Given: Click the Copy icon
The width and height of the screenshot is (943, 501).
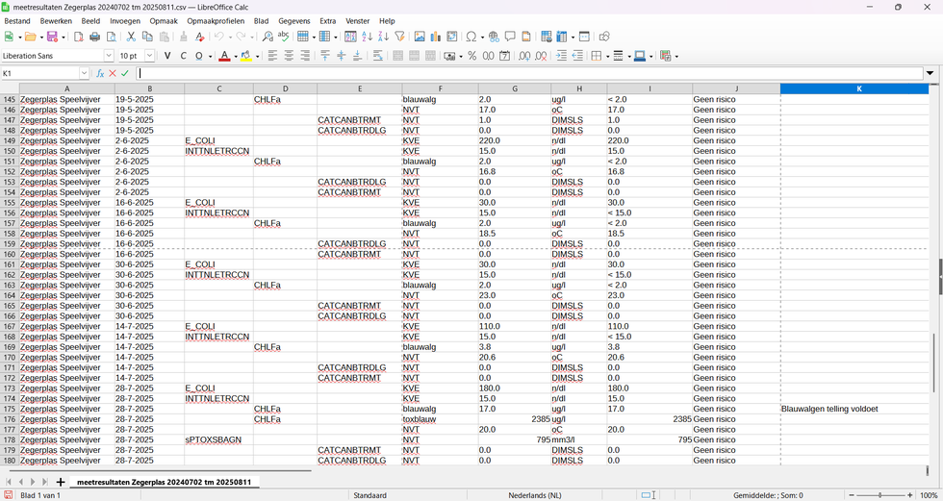Looking at the screenshot, I should pos(147,37).
